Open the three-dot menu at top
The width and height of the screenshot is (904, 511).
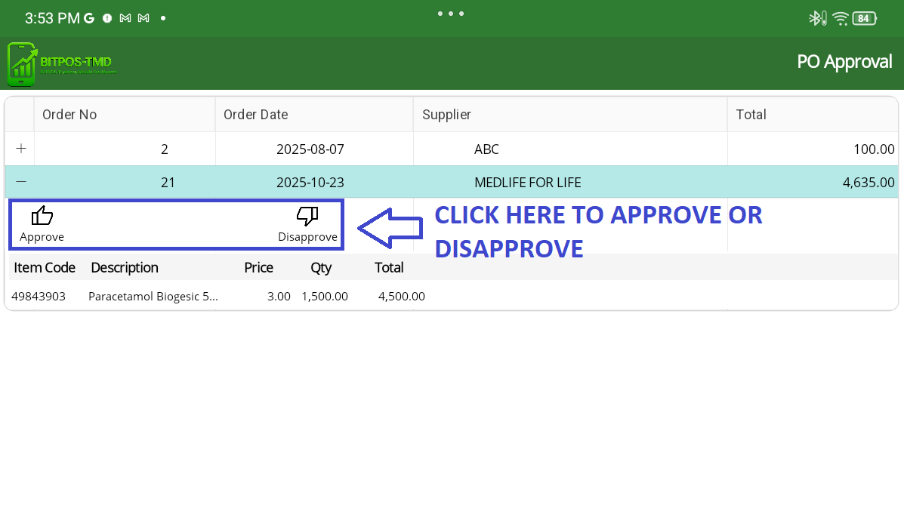(451, 14)
